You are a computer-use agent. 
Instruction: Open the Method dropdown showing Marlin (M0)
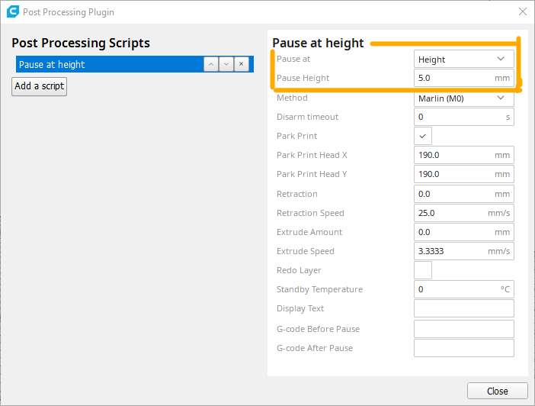tap(464, 98)
